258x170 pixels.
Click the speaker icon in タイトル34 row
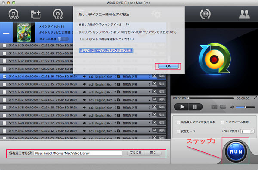pyautogui.click(x=84, y=77)
